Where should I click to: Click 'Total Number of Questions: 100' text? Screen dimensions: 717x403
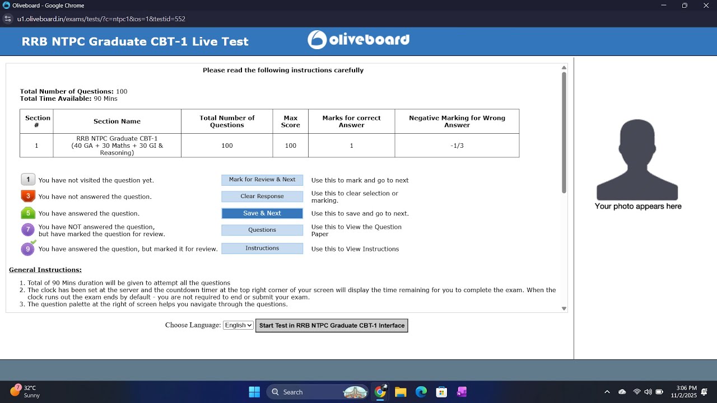(73, 91)
